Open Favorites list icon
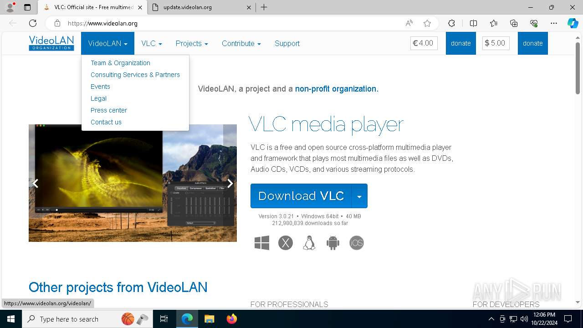The image size is (583, 328). [x=494, y=23]
